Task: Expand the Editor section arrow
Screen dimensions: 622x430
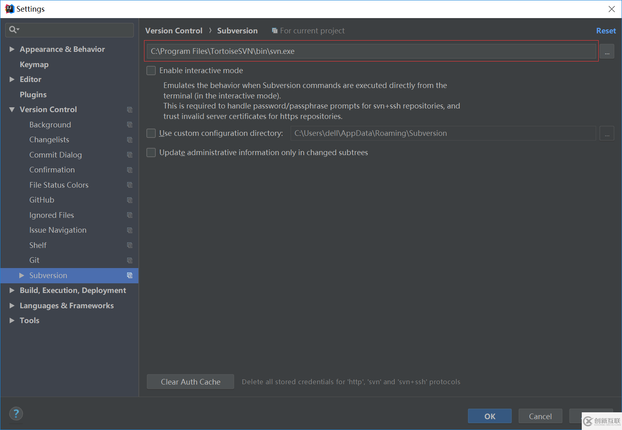Action: coord(12,80)
